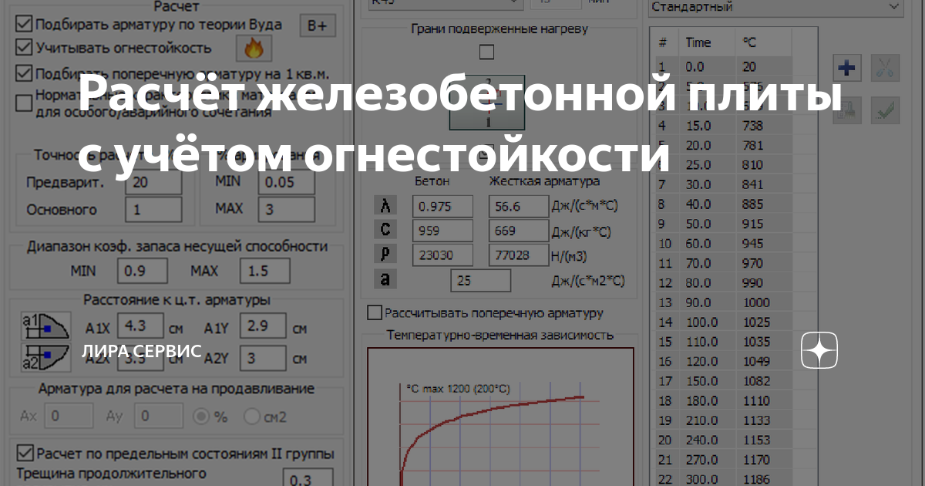Click the heat transfer coefficient field with 25
The image size is (925, 486).
[481, 280]
